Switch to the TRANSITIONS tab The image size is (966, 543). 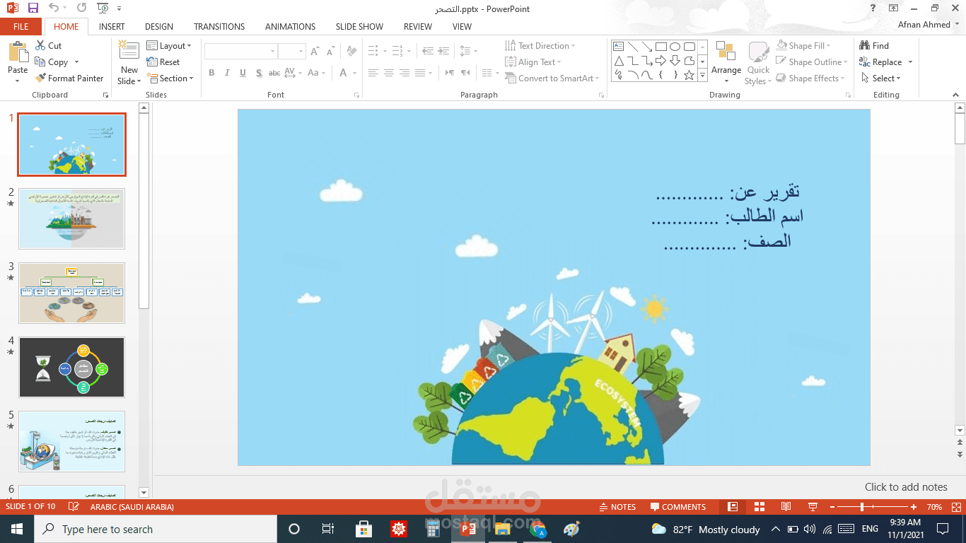point(219,26)
